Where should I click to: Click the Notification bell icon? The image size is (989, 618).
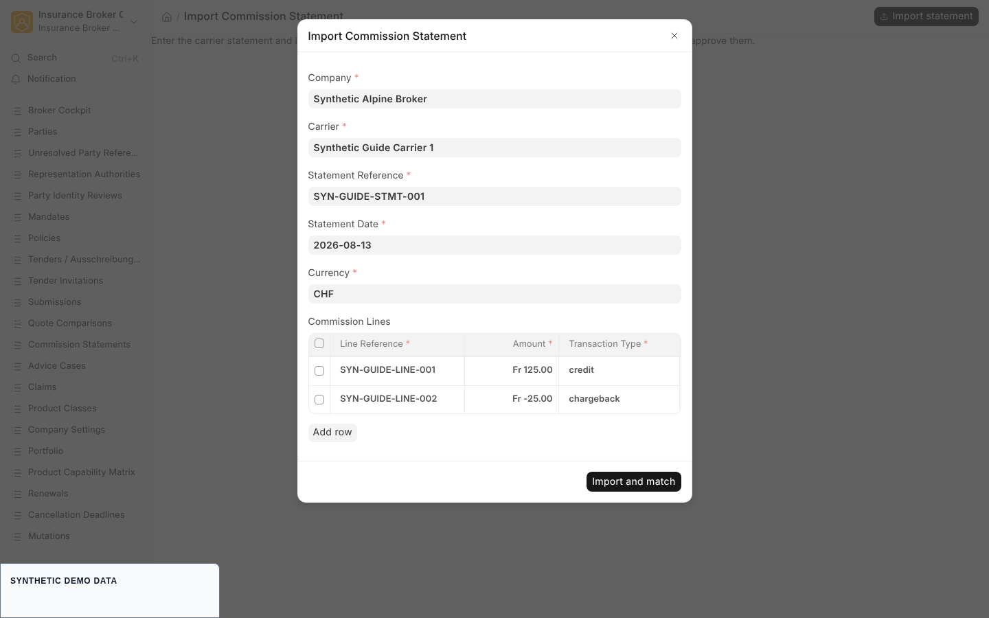tap(16, 79)
